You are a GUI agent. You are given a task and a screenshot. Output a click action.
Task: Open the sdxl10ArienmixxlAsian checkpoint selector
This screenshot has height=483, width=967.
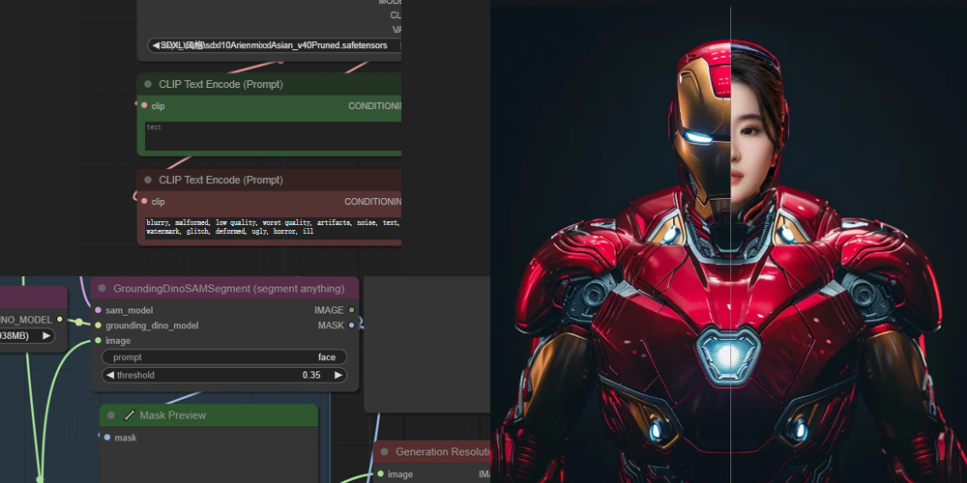tap(275, 45)
